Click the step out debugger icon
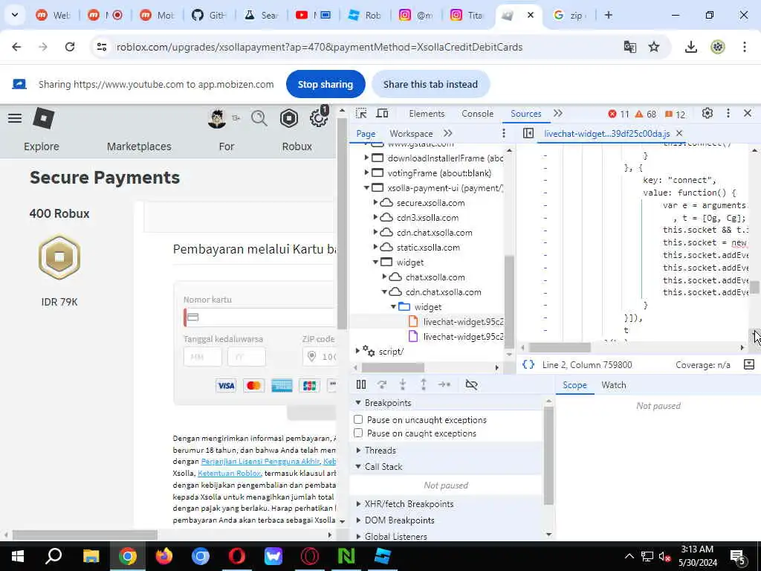The width and height of the screenshot is (761, 571). (424, 384)
